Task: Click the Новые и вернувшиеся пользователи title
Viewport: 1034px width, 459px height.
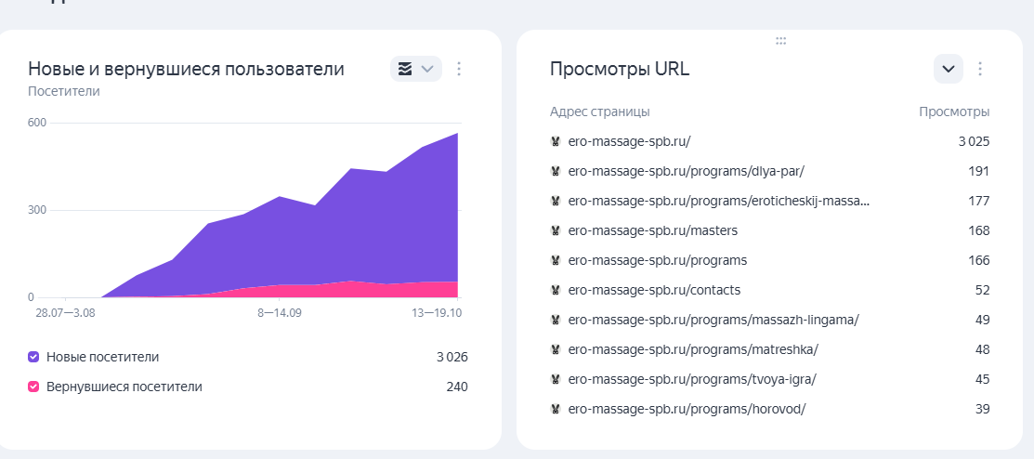Action: [186, 69]
